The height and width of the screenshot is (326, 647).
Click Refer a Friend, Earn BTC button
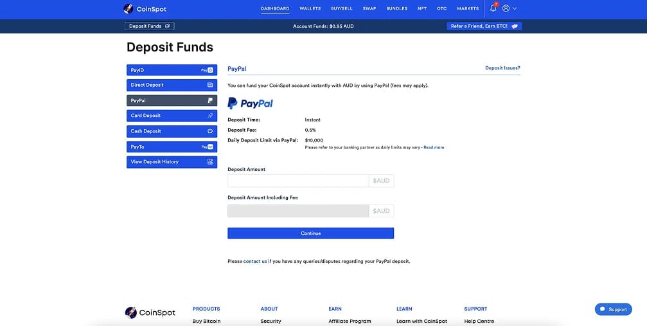tap(484, 26)
